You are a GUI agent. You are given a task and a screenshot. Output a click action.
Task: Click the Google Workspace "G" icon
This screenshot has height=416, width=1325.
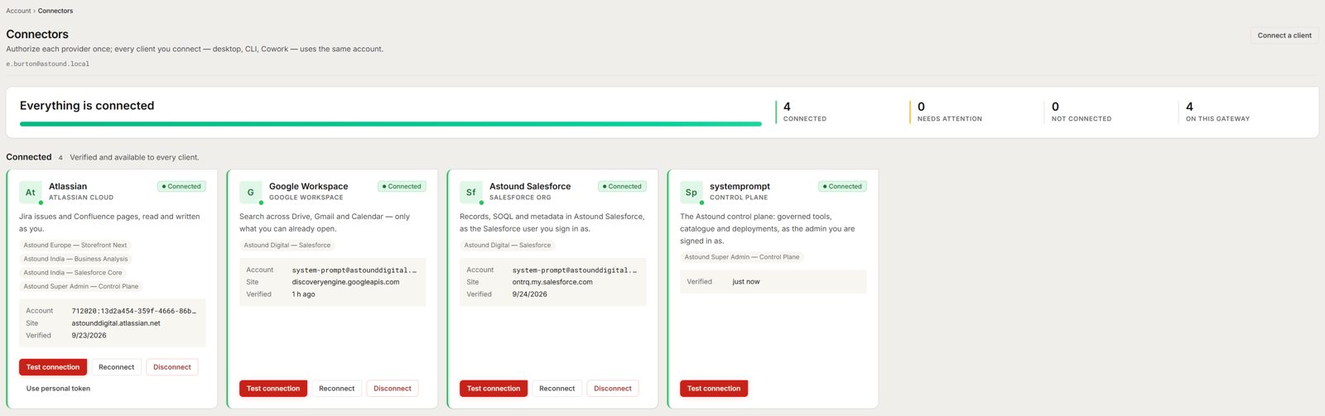tap(251, 193)
